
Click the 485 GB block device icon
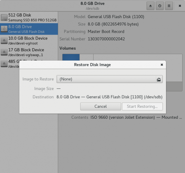(4, 64)
